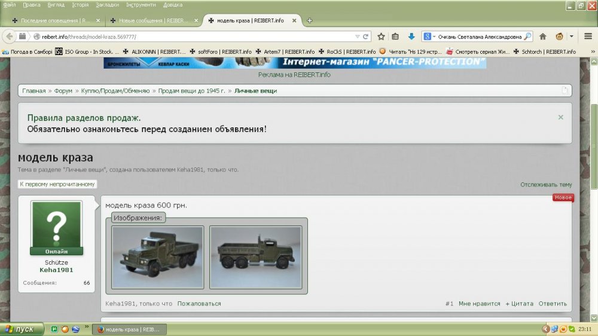
Task: Reload the page with the refresh icon
Action: tap(365, 36)
